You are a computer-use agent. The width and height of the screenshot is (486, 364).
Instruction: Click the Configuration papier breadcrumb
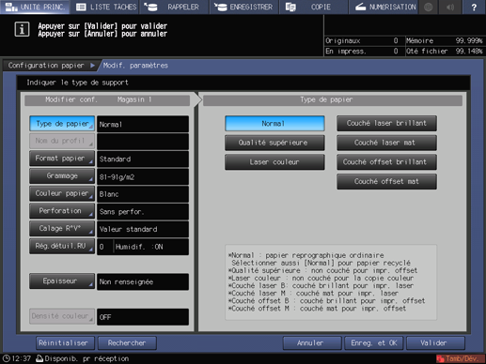pyautogui.click(x=46, y=66)
